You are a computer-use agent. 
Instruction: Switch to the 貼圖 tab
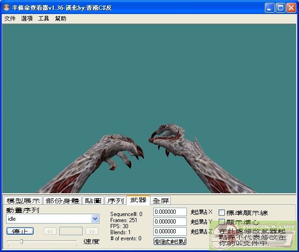coord(93,201)
